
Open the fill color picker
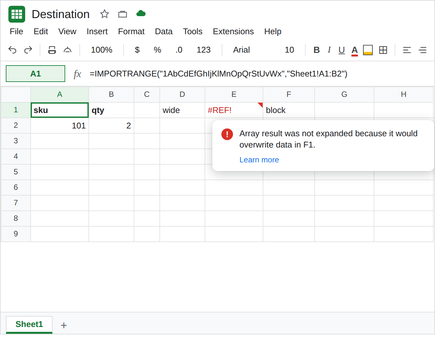tap(368, 50)
